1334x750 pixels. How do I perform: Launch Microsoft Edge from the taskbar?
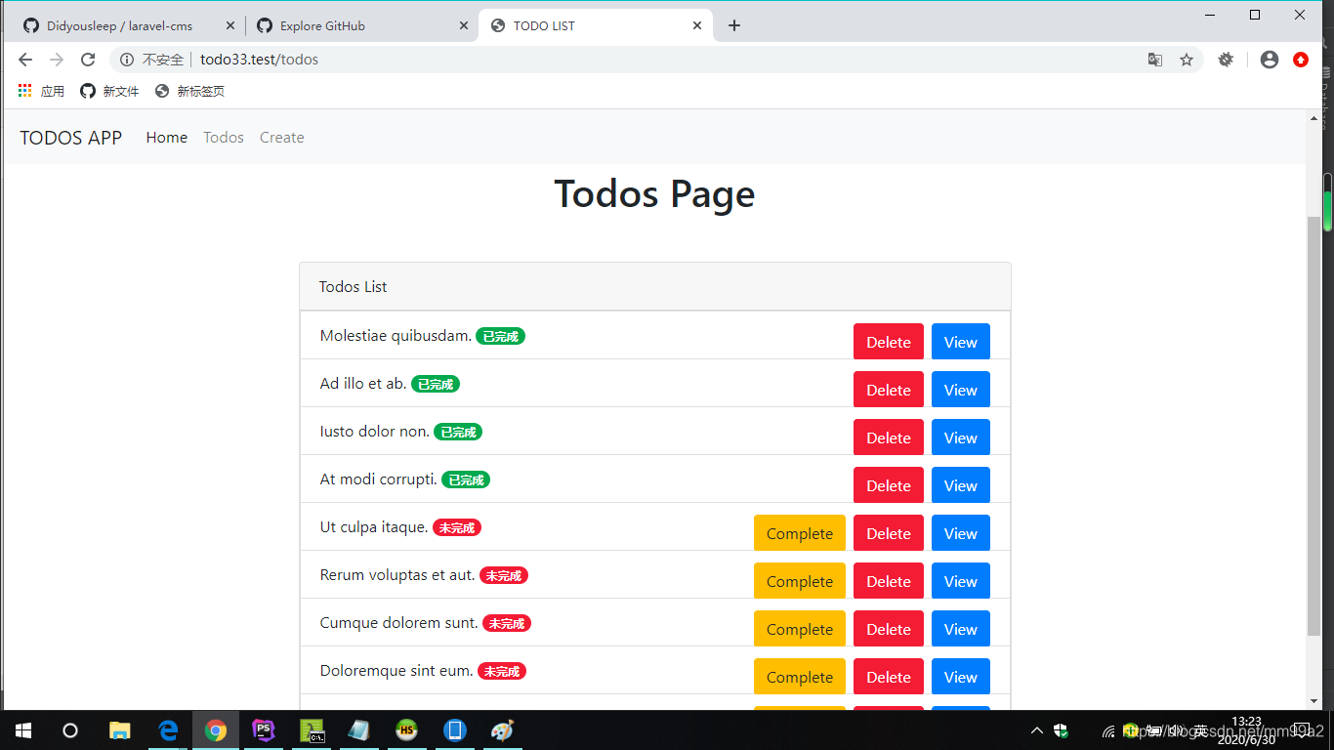pos(168,730)
